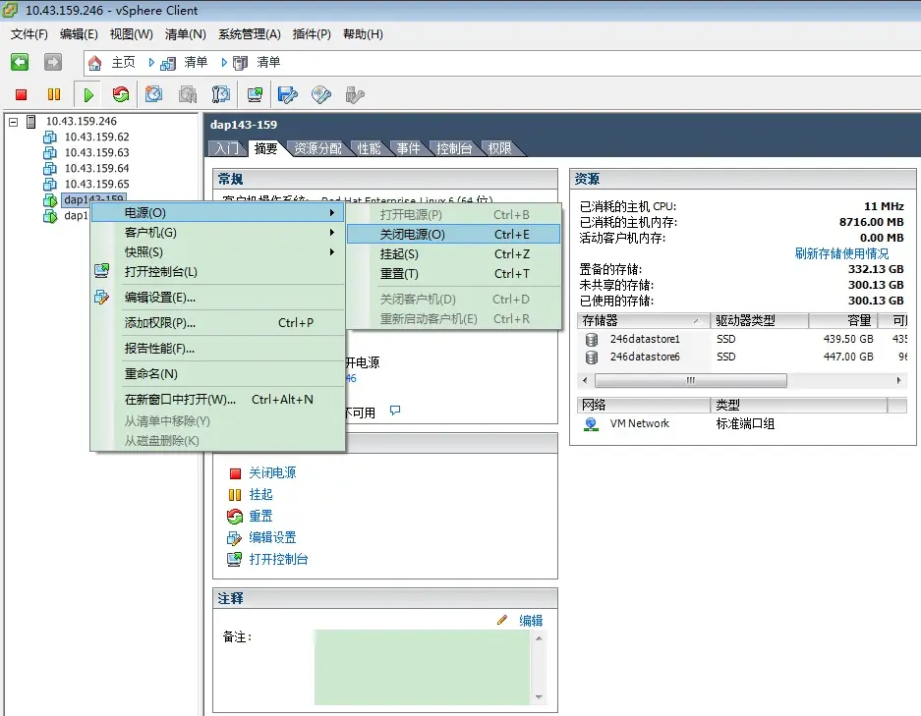Click the Take Snapshot toolbar icon

[x=154, y=94]
